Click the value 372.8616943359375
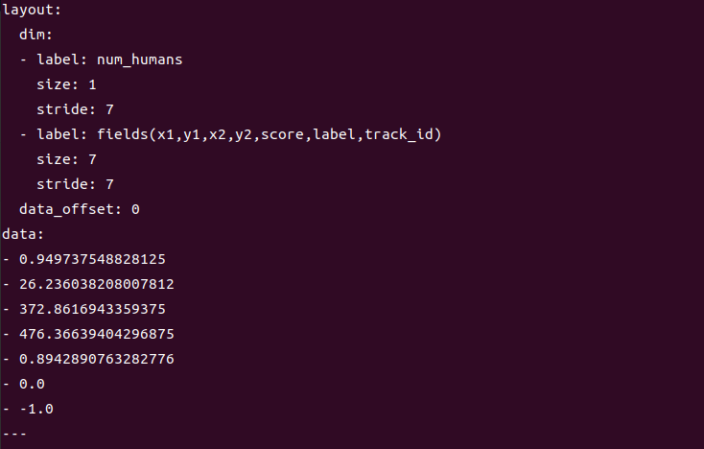The height and width of the screenshot is (449, 704). 92,309
